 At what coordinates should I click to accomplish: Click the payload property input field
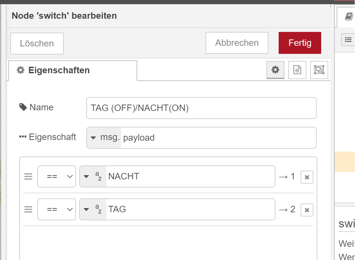218,138
